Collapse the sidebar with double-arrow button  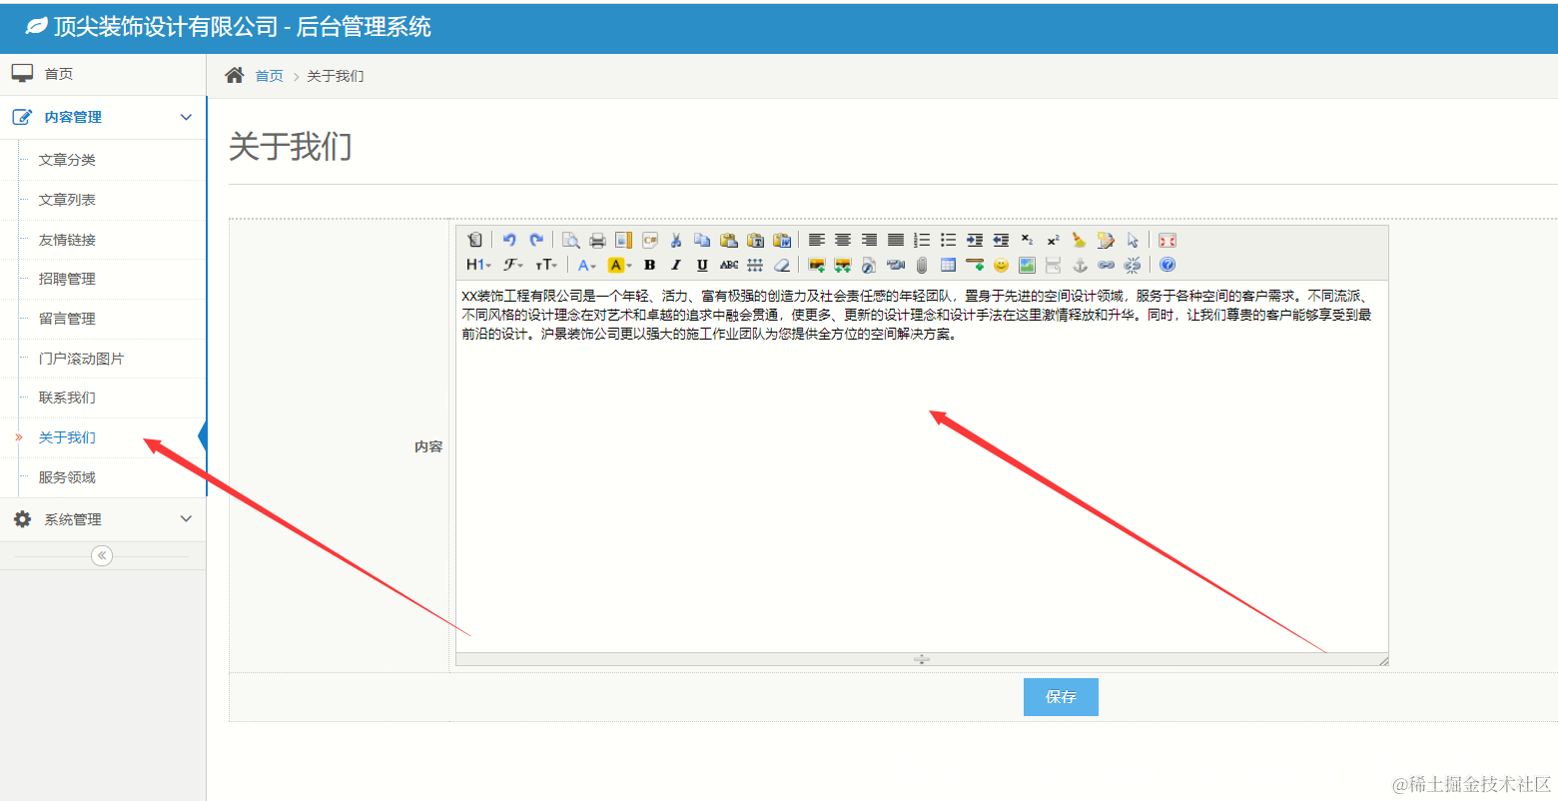102,555
